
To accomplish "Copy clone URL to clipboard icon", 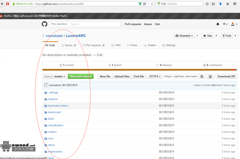I will click(202, 76).
